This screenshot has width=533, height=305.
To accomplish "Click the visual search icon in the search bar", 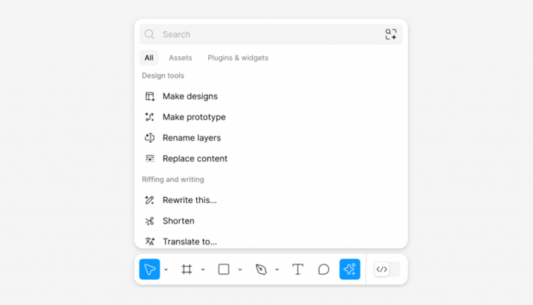I will pyautogui.click(x=391, y=34).
